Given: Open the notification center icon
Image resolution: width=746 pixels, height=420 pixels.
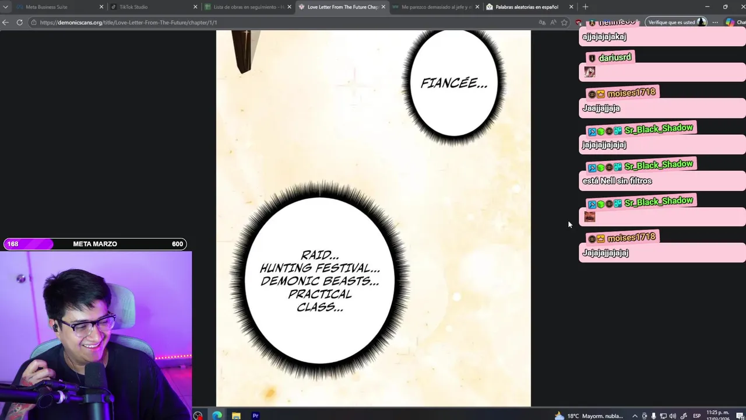Looking at the screenshot, I should pos(740,416).
